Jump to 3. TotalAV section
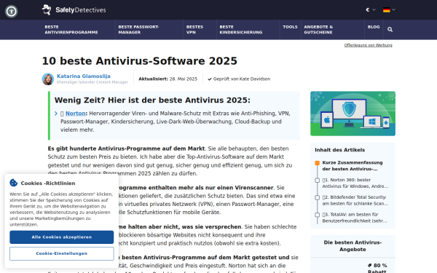Viewport: 437px width, 273px height. (355, 218)
